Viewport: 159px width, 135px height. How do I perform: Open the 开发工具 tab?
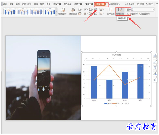(x=57, y=4)
